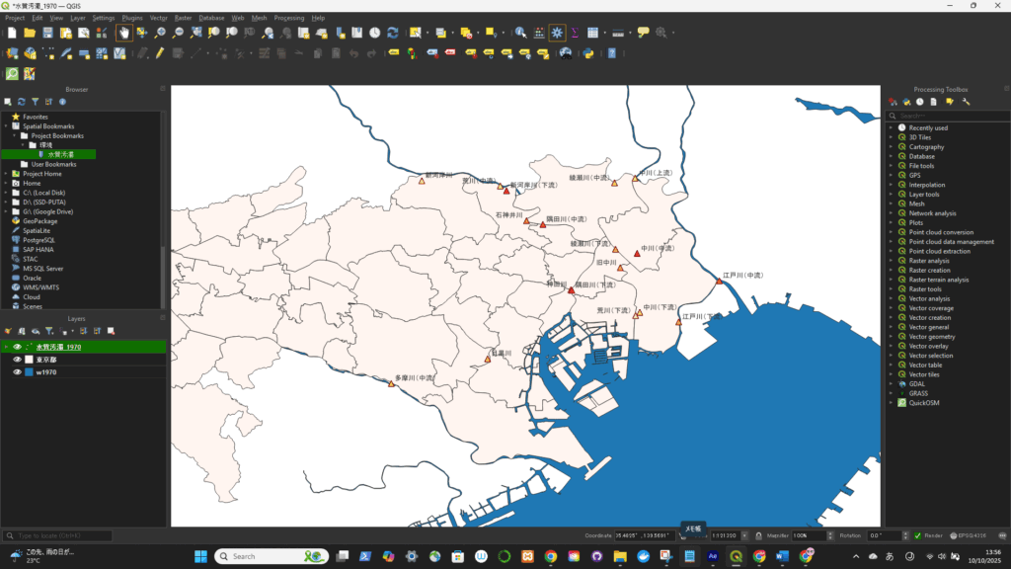Open the QuickOSM toolbar icon
Image resolution: width=1011 pixels, height=569 pixels.
coord(12,74)
